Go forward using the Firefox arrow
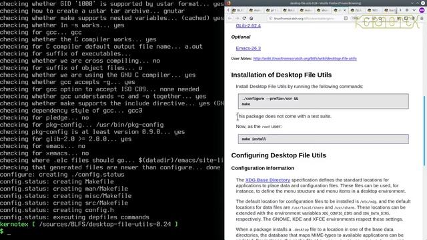This screenshot has width=427, height=240. pyautogui.click(x=238, y=18)
